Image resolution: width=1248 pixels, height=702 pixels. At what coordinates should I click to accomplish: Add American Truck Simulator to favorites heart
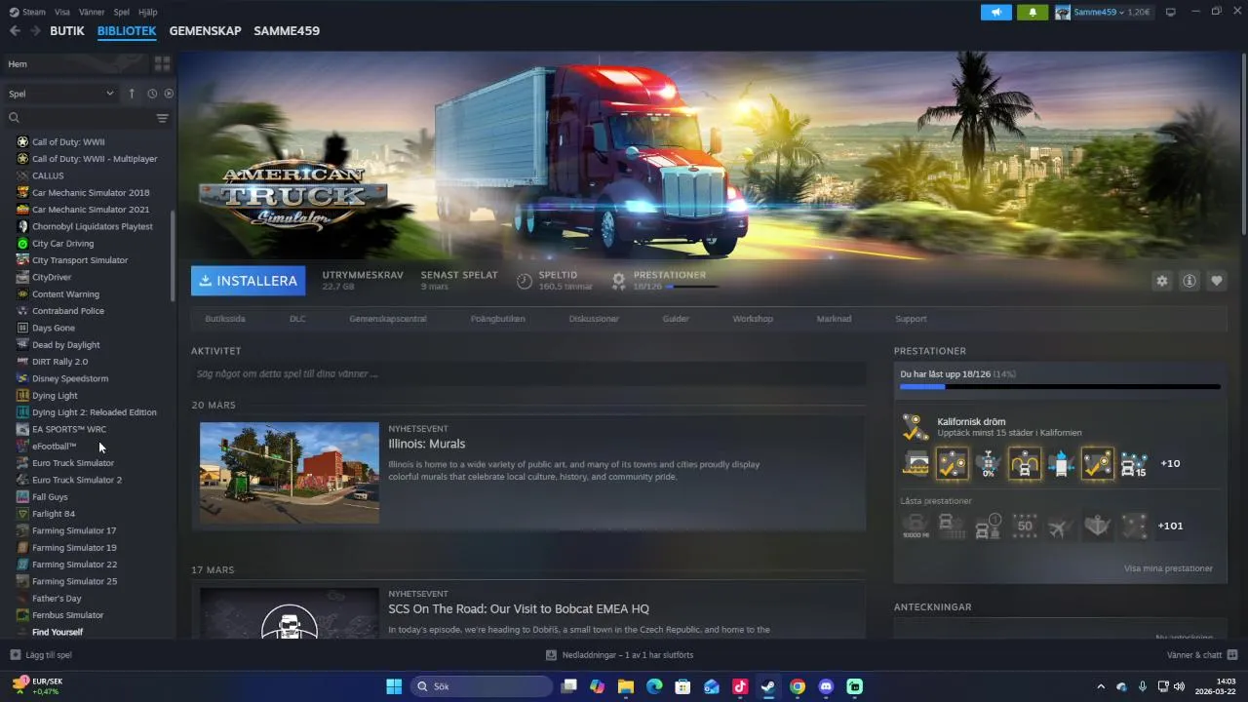pyautogui.click(x=1217, y=281)
